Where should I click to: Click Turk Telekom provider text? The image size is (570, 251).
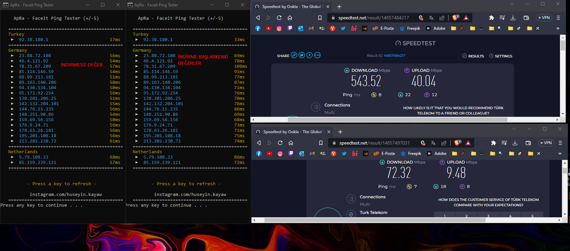click(x=374, y=213)
